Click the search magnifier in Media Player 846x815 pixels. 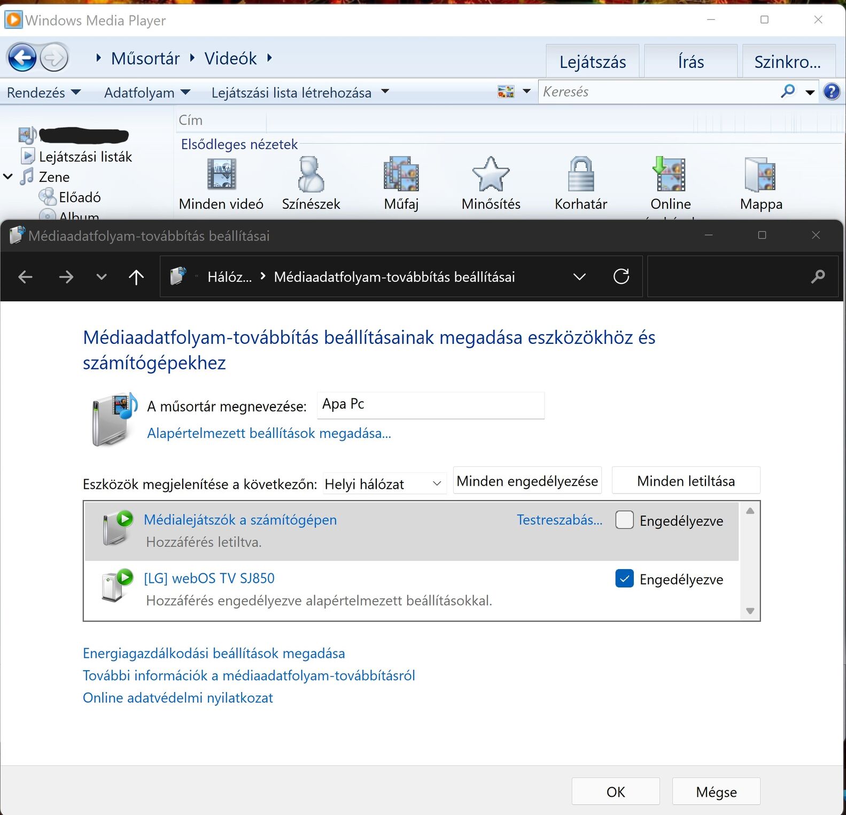point(788,91)
